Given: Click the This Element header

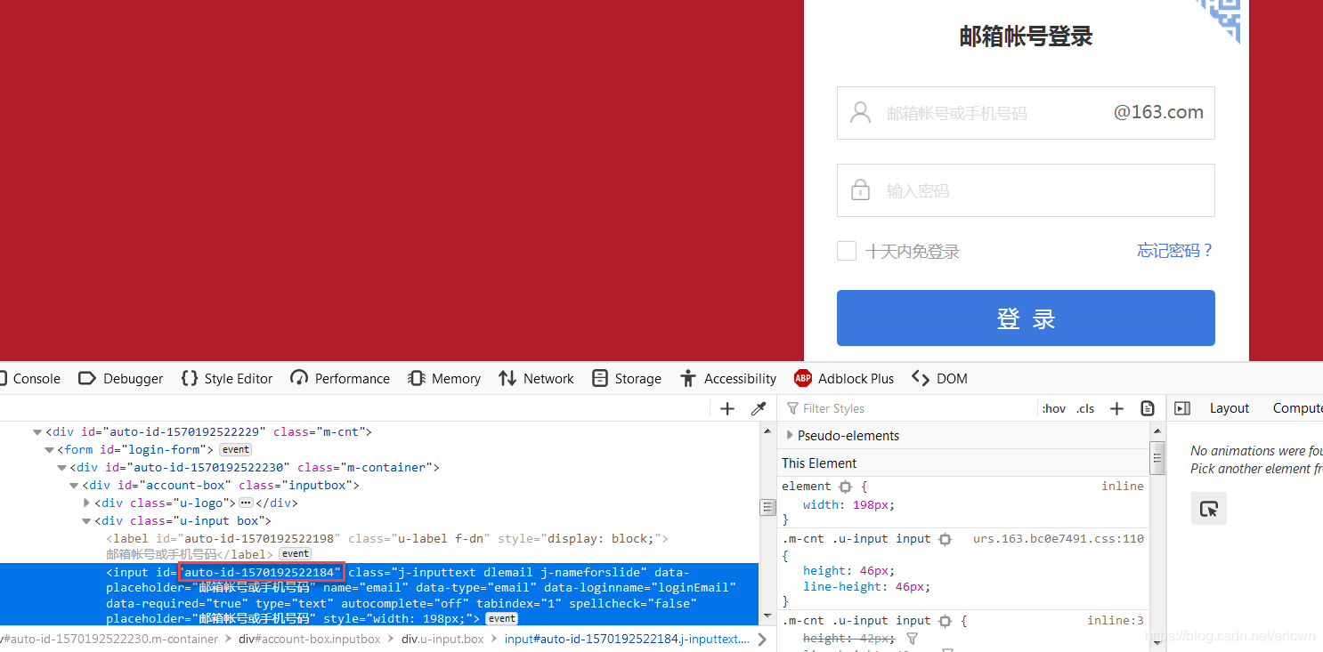Looking at the screenshot, I should click(819, 463).
